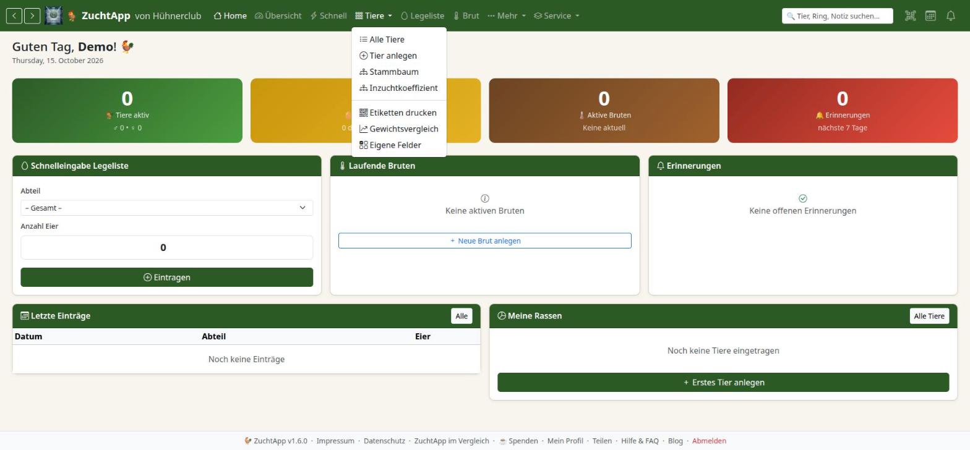Expand the Mehr dropdown menu
Screen dimensions: 970x450
point(507,16)
